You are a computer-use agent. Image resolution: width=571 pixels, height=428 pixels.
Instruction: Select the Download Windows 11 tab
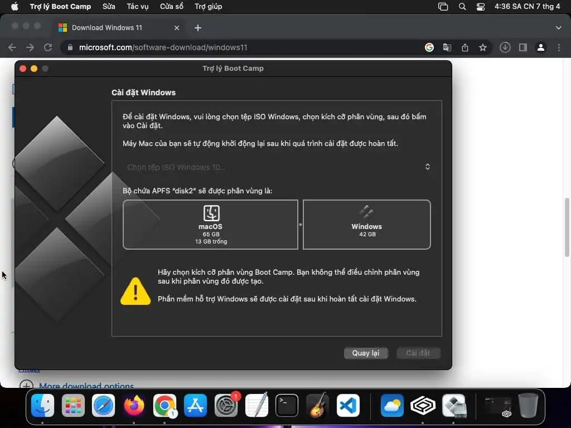(x=119, y=28)
